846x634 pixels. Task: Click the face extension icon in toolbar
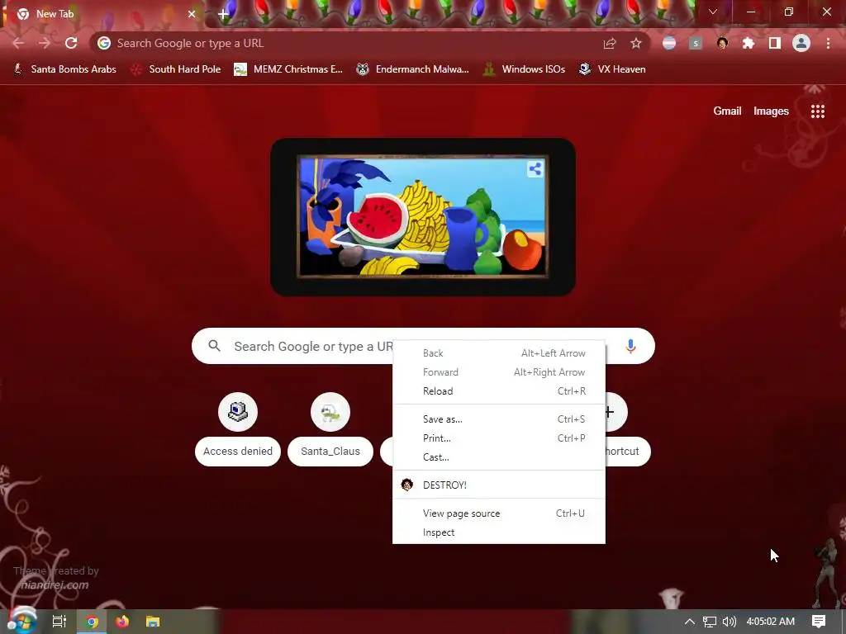coord(722,43)
